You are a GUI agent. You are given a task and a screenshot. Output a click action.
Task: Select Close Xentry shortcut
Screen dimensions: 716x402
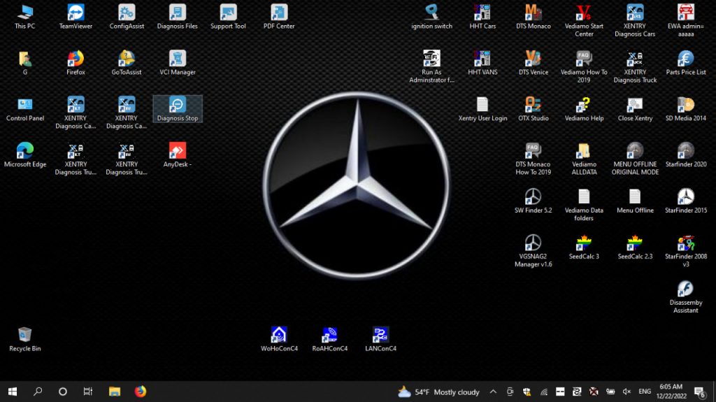tap(635, 109)
